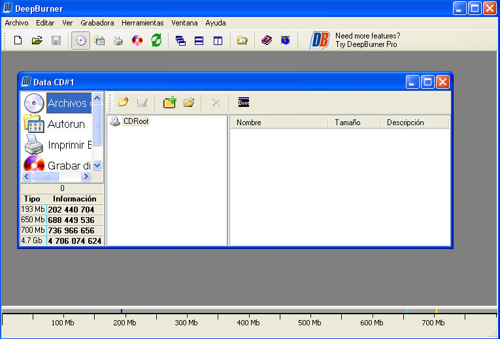Image resolution: width=500 pixels, height=339 pixels.
Task: Click the side panel vertical scrollbar thumb
Action: (x=97, y=125)
